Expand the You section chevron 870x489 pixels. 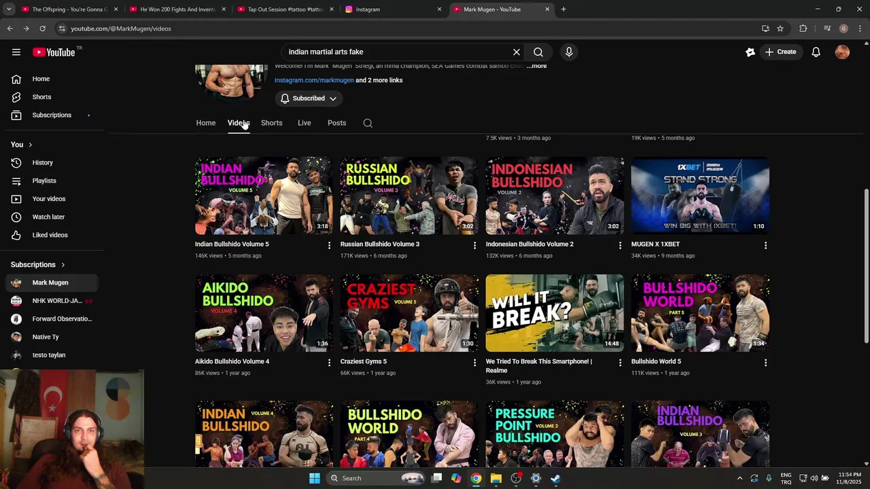pos(30,145)
